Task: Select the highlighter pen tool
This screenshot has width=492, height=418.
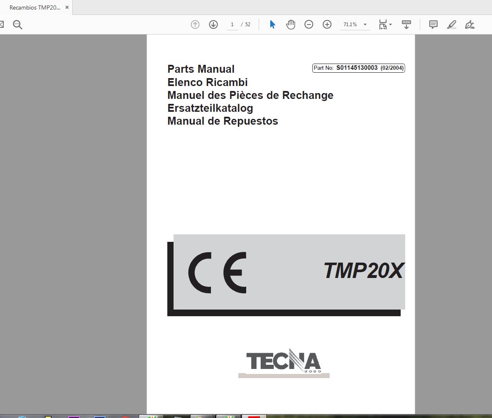Action: coord(452,25)
